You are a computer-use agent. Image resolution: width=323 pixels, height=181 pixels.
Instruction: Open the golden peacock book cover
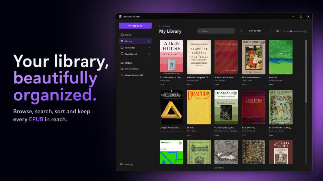tap(254, 152)
